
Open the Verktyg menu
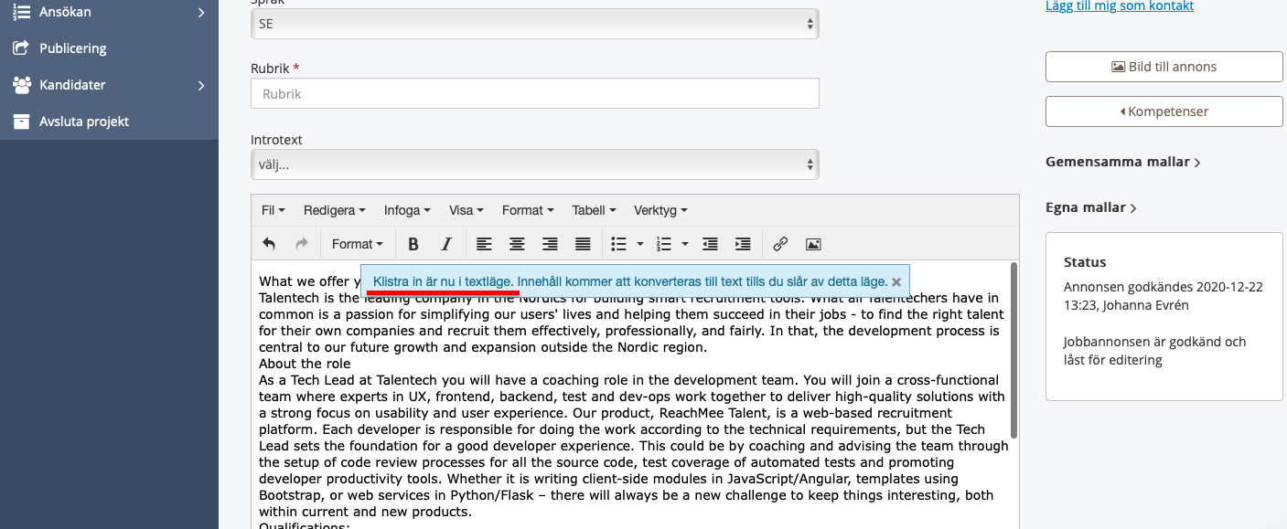point(660,210)
